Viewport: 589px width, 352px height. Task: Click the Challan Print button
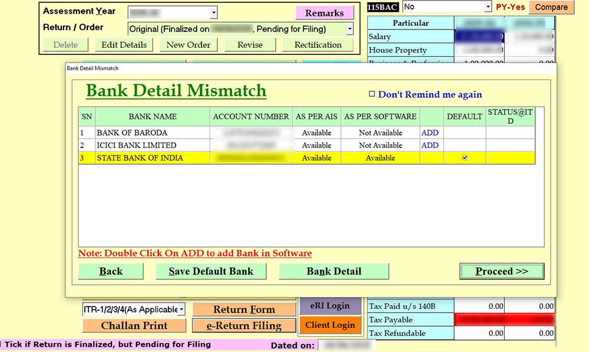click(x=134, y=325)
